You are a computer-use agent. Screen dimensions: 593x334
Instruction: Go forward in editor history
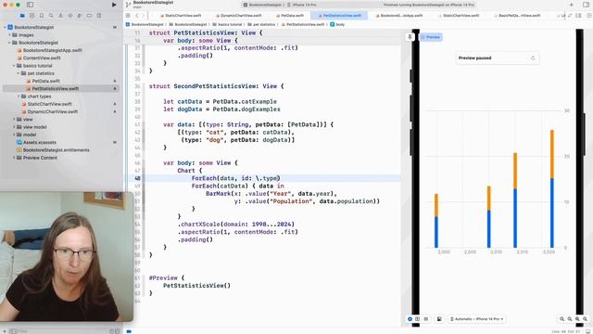click(144, 16)
